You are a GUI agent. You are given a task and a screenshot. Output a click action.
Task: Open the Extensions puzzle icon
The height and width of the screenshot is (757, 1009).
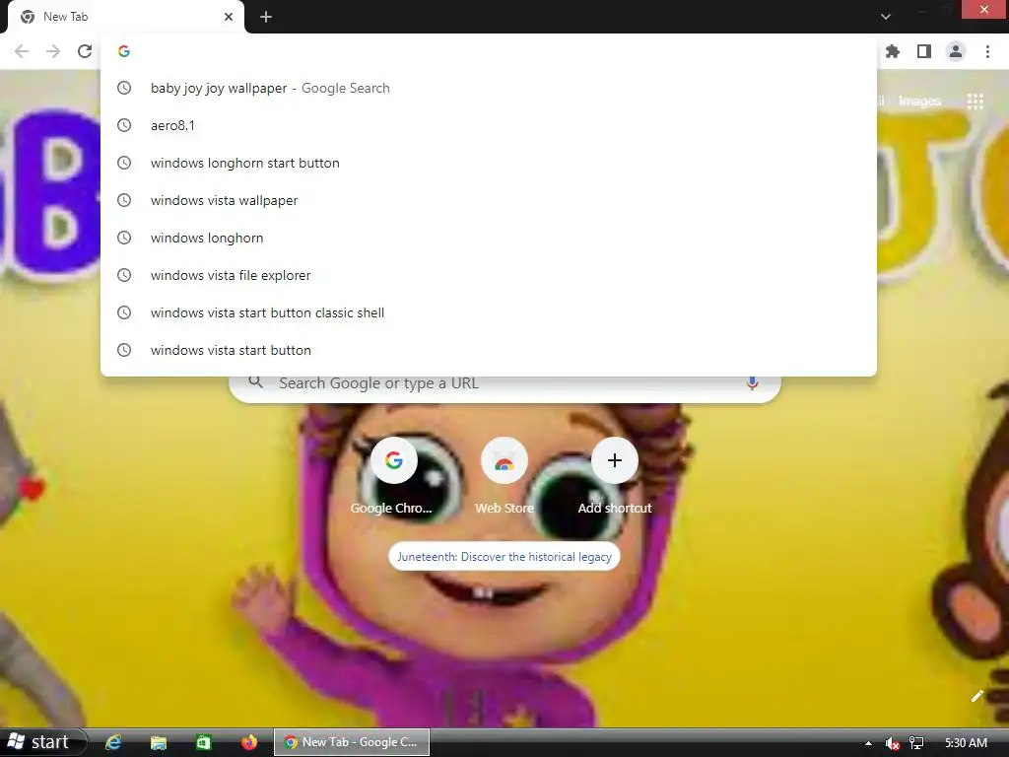(893, 51)
